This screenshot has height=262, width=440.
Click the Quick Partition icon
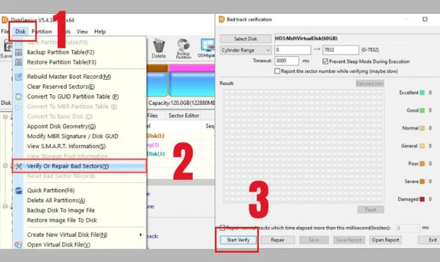point(18,190)
